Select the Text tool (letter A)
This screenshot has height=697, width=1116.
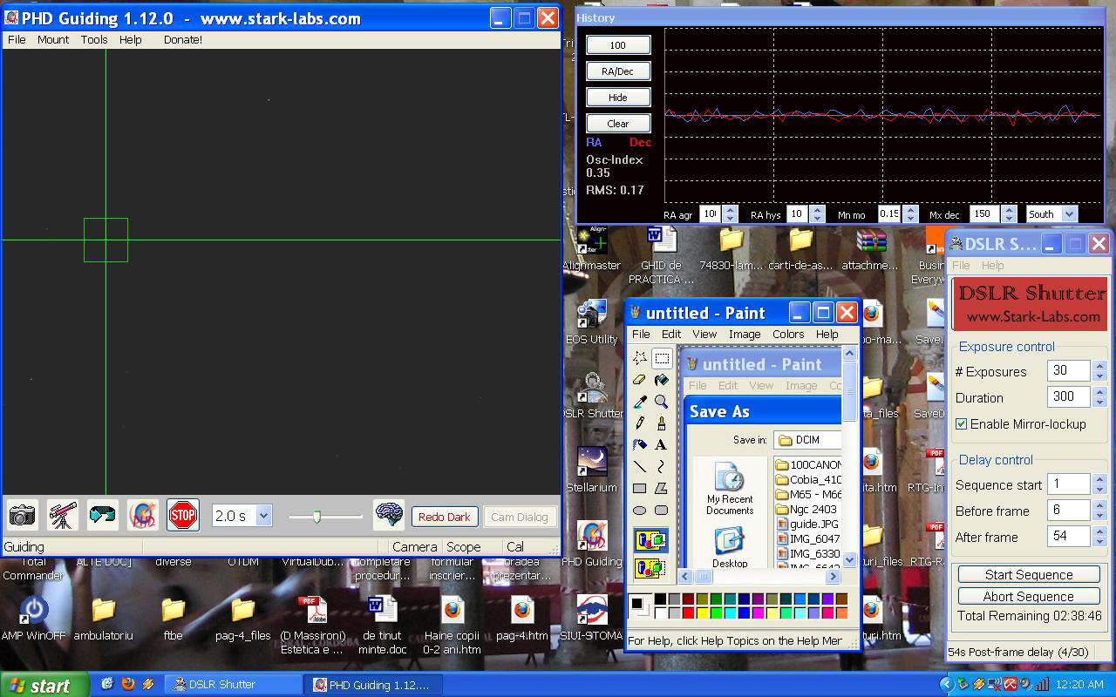[x=662, y=444]
